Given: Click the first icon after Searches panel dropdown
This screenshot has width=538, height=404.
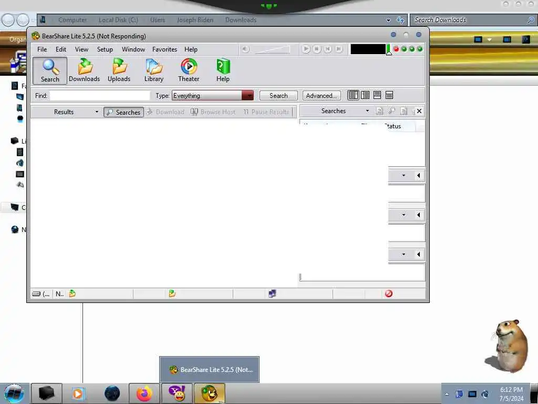Looking at the screenshot, I should tap(379, 111).
